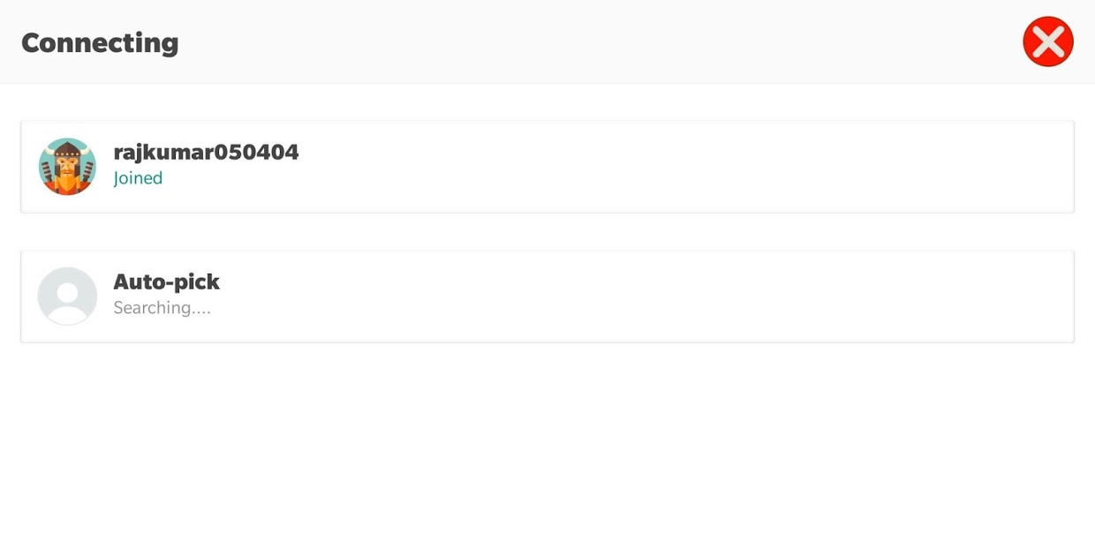Viewport: 1095px width, 547px height.
Task: Click the gap between the two player cards
Action: click(x=547, y=232)
